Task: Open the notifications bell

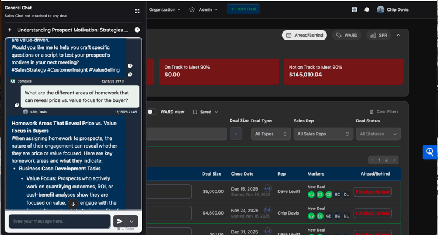Action: pos(367,10)
